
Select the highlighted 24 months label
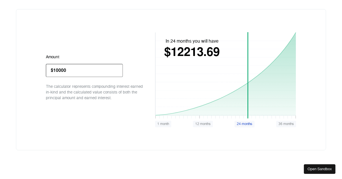245,124
